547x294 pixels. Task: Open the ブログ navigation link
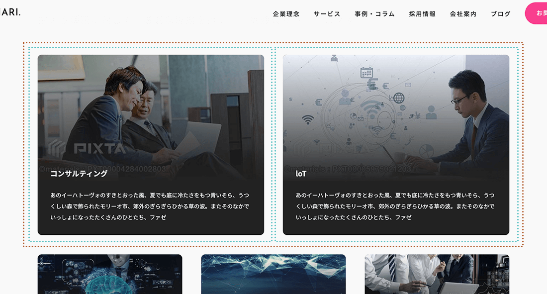tap(500, 14)
